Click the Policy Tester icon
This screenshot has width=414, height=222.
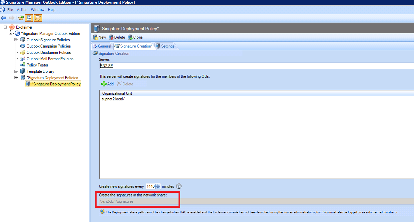23,65
